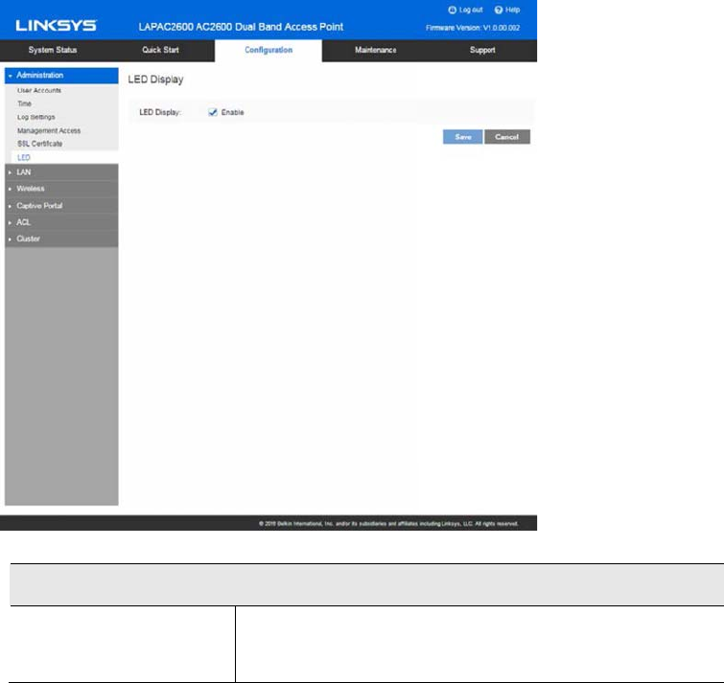
Task: Open the Support tab
Action: coord(482,50)
